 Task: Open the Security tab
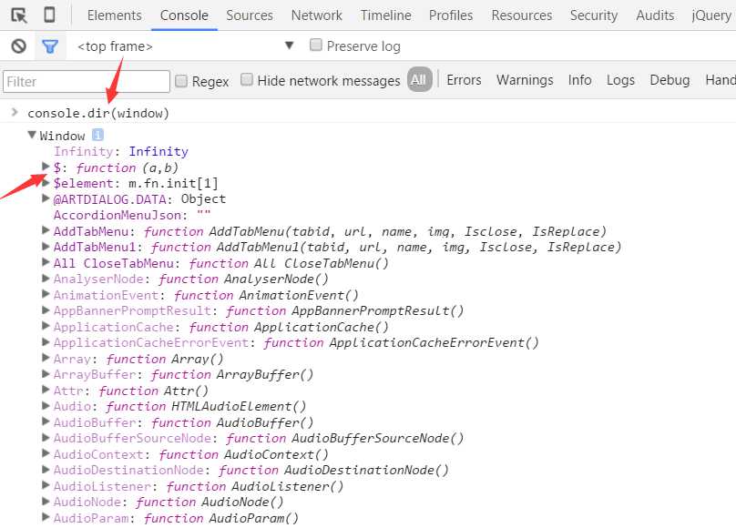[594, 15]
